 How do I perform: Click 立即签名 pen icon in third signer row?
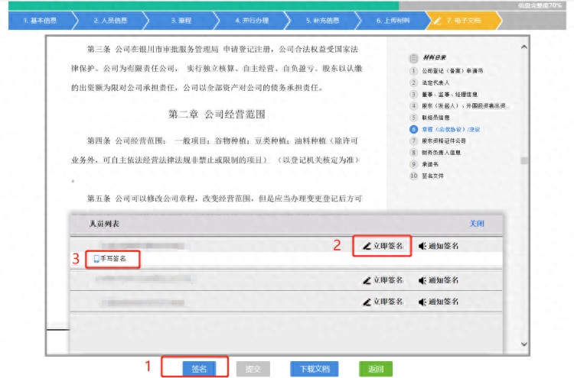[367, 280]
